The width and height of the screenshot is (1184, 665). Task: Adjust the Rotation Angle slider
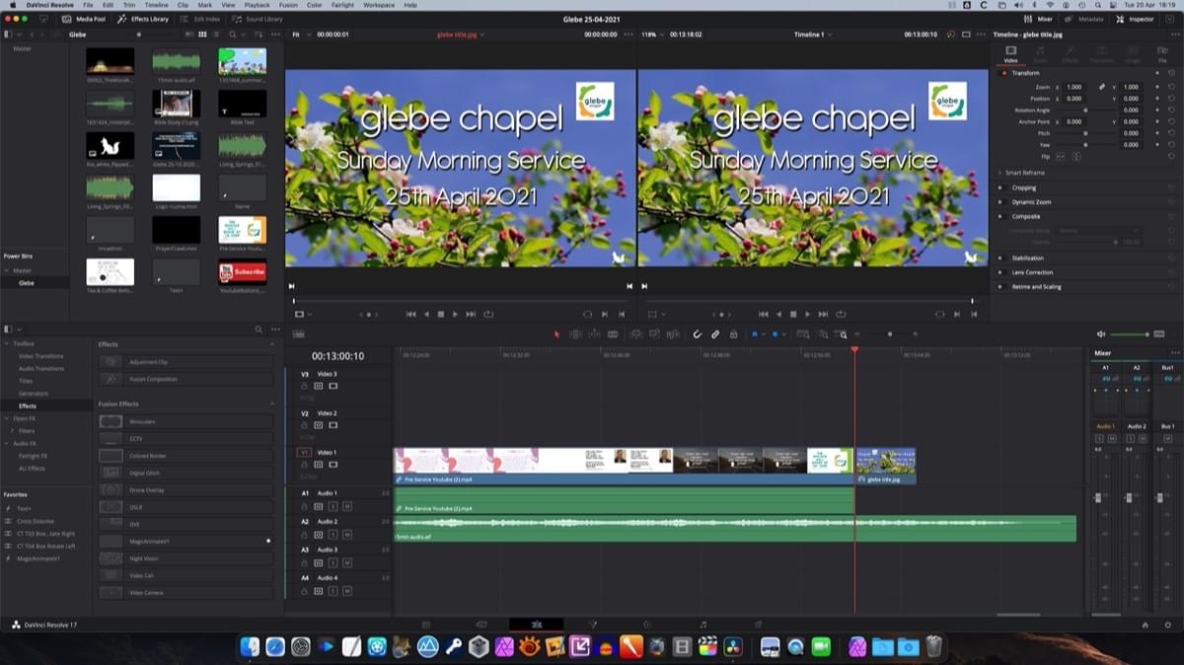coord(1085,110)
